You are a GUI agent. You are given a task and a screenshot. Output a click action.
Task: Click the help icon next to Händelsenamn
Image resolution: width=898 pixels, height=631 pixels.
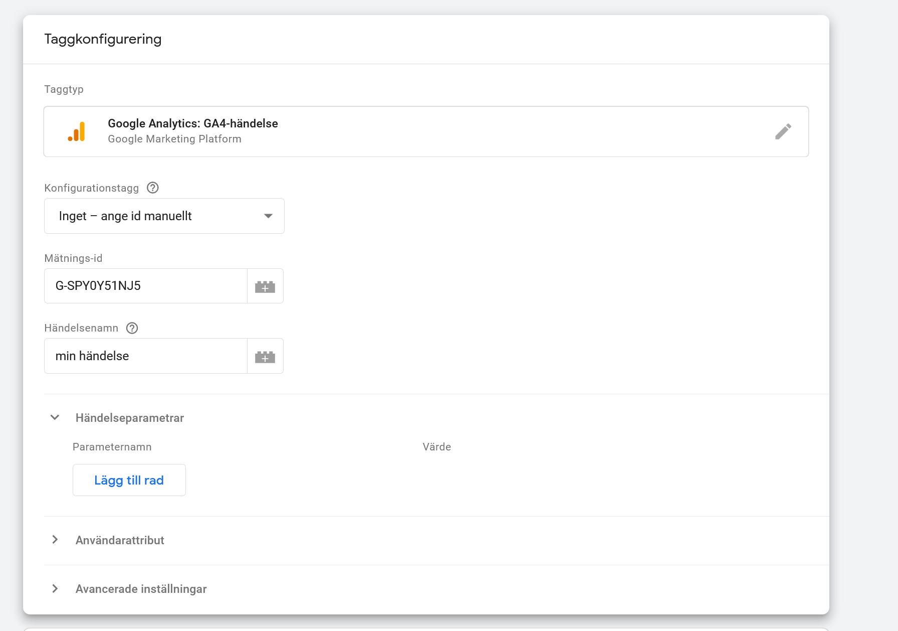pos(132,328)
